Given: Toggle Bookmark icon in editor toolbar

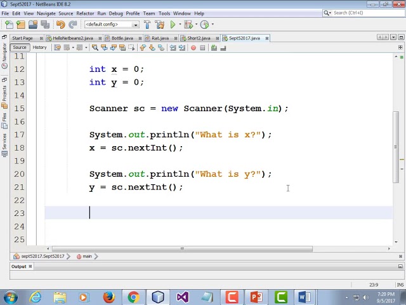Looking at the screenshot, I should (x=161, y=48).
